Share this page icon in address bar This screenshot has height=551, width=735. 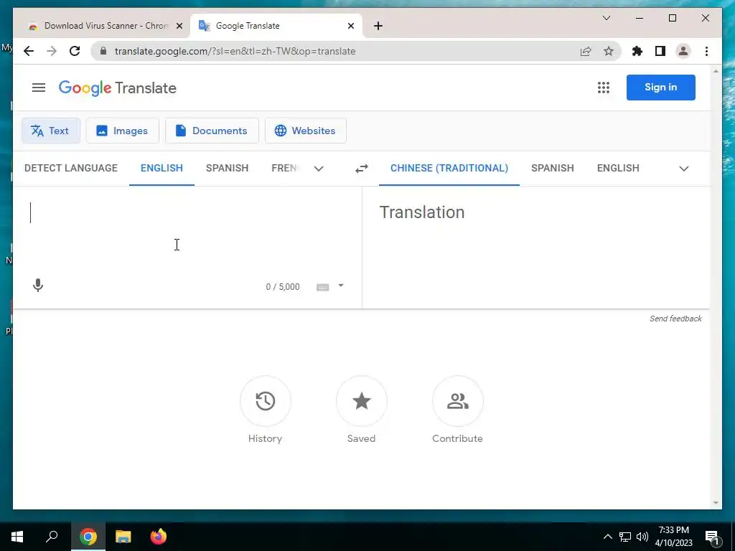tap(586, 51)
